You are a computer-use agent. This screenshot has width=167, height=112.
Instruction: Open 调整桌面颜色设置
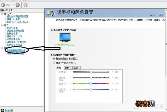(15, 31)
